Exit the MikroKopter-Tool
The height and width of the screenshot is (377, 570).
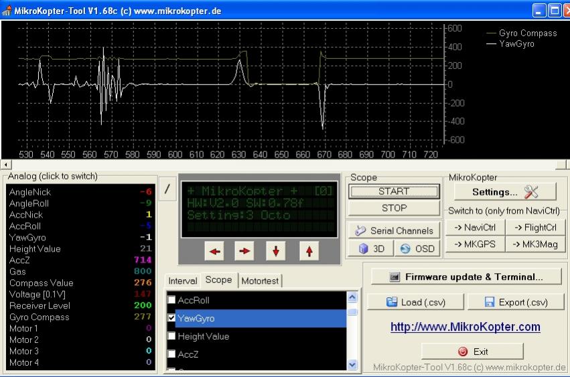[x=472, y=352]
